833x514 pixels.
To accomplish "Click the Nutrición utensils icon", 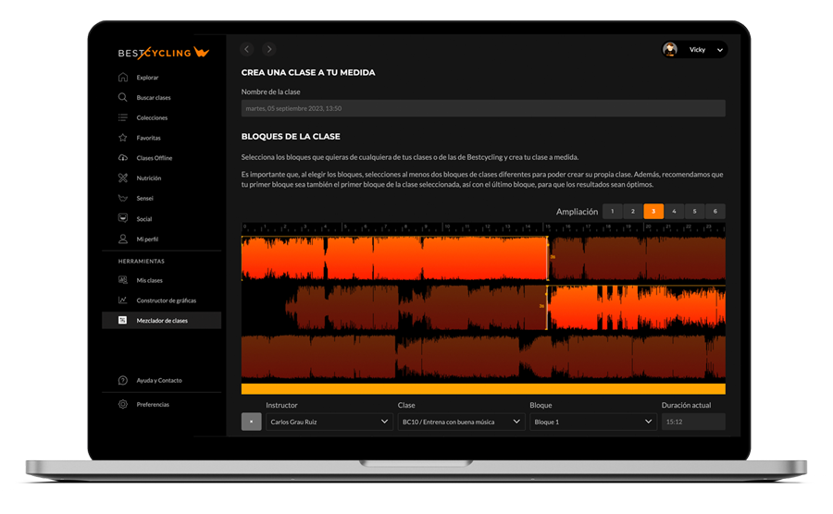I will [x=123, y=178].
